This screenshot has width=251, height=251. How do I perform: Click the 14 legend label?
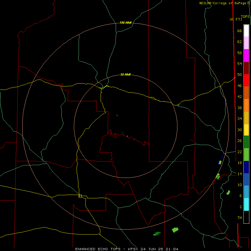(240, 174)
